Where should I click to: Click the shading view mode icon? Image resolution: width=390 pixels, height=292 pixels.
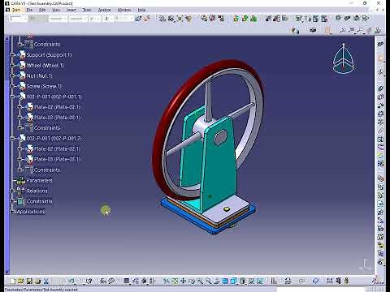pos(242,281)
